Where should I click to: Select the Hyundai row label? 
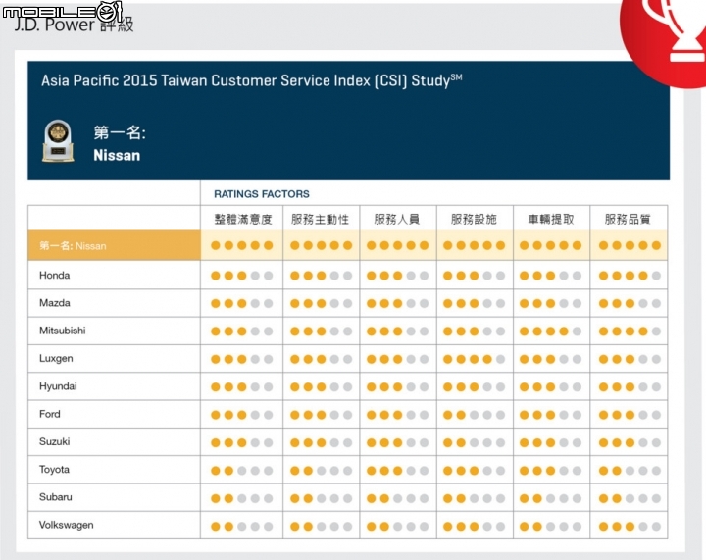point(58,386)
